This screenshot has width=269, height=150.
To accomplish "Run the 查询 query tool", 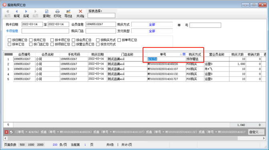I will coord(47,14).
